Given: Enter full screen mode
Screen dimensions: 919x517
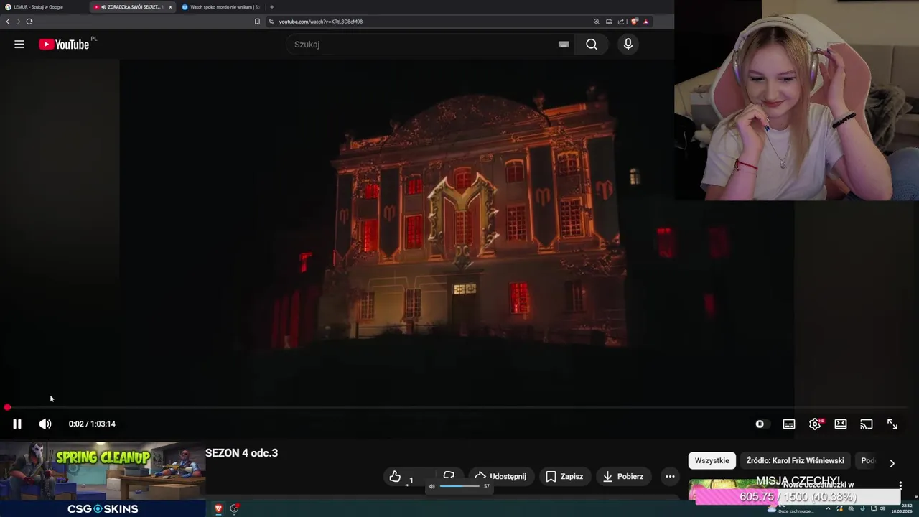Looking at the screenshot, I should [x=892, y=424].
